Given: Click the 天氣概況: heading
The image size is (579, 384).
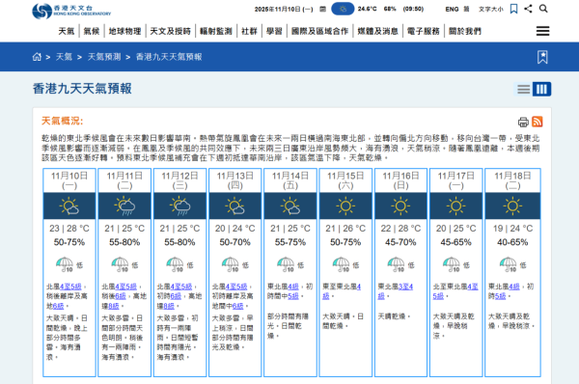Looking at the screenshot, I should [62, 122].
